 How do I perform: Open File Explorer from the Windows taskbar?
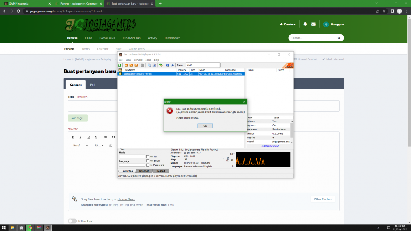point(12,228)
